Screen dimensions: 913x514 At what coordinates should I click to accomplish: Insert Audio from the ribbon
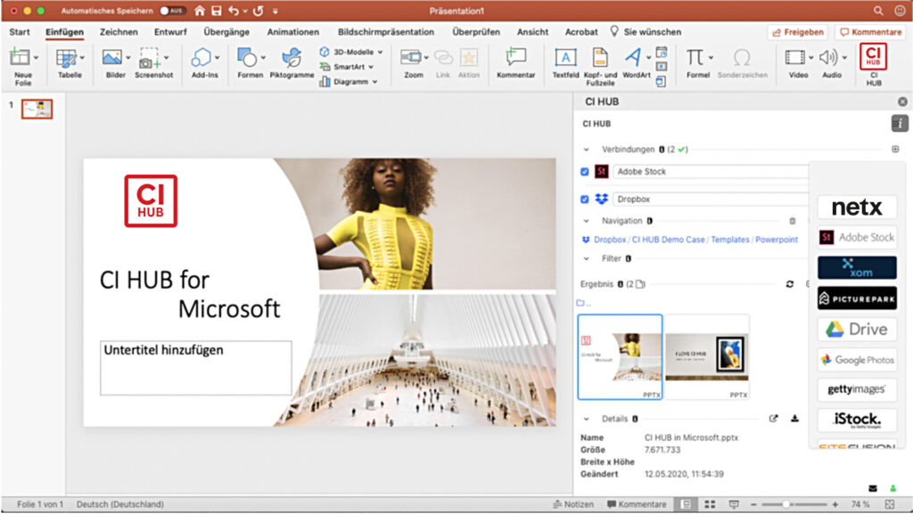(828, 58)
